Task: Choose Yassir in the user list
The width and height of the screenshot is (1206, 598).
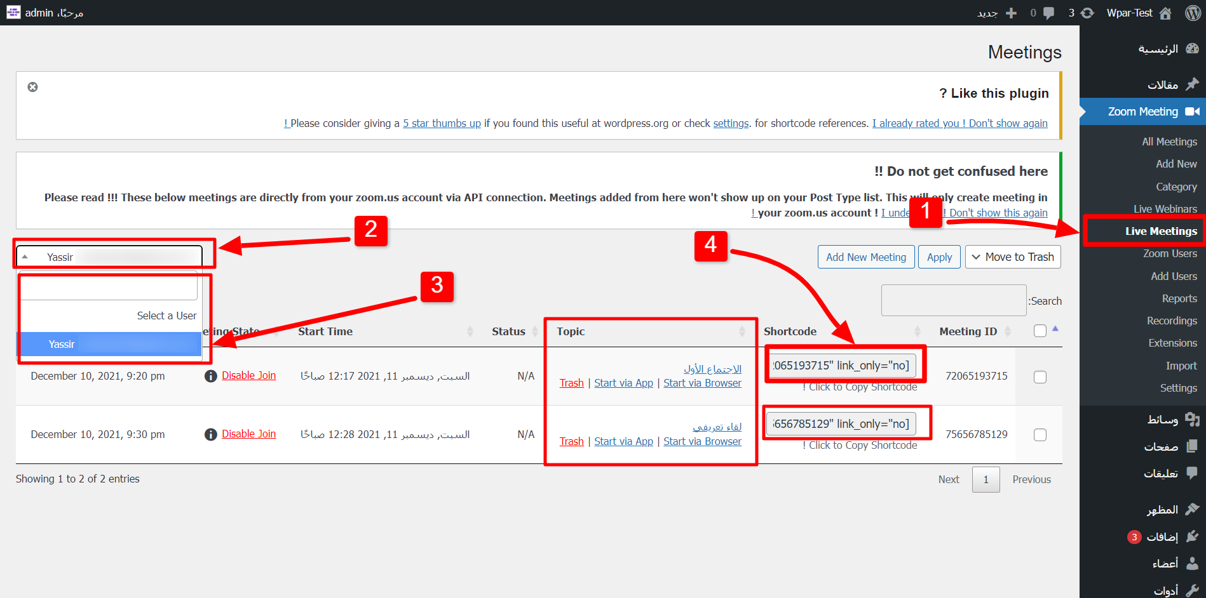Action: (x=109, y=344)
